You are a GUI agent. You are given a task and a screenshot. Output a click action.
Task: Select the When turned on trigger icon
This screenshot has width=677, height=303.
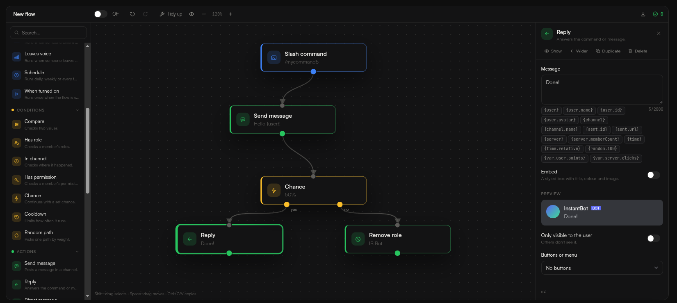point(16,94)
